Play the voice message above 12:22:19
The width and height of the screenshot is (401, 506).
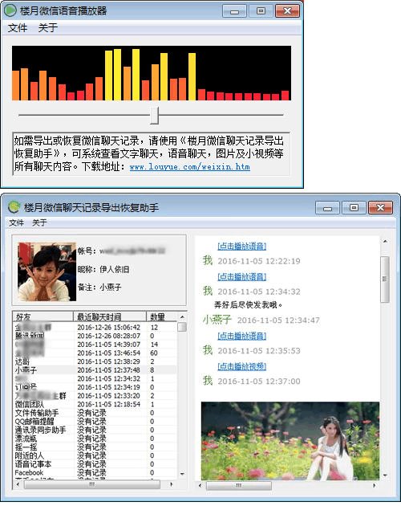[241, 247]
